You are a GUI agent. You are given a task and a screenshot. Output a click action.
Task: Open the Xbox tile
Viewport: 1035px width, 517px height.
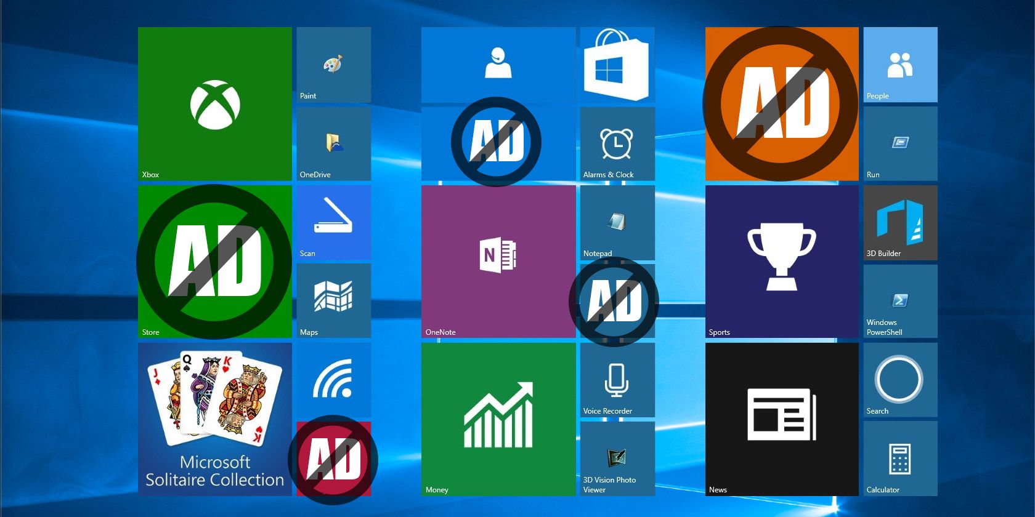point(214,104)
